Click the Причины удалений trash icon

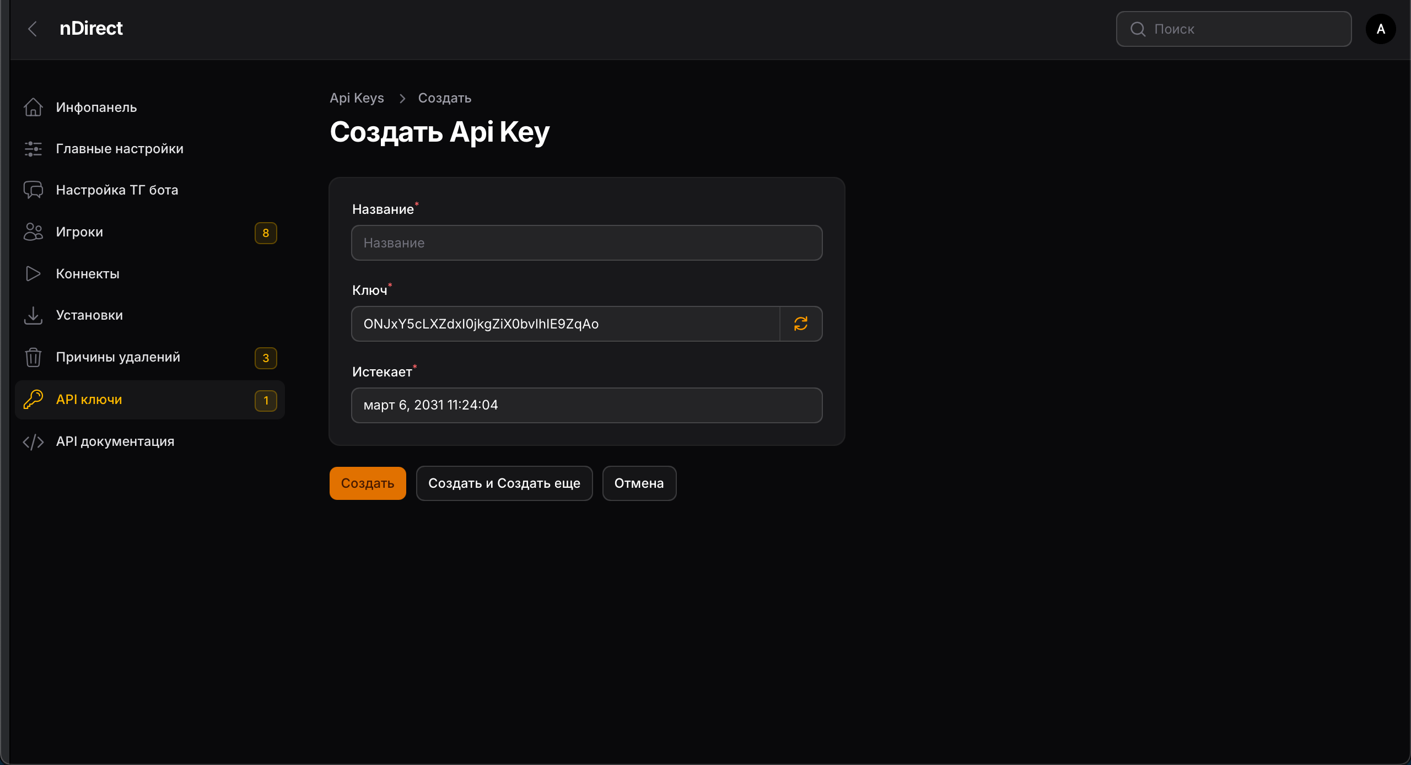[x=33, y=357]
